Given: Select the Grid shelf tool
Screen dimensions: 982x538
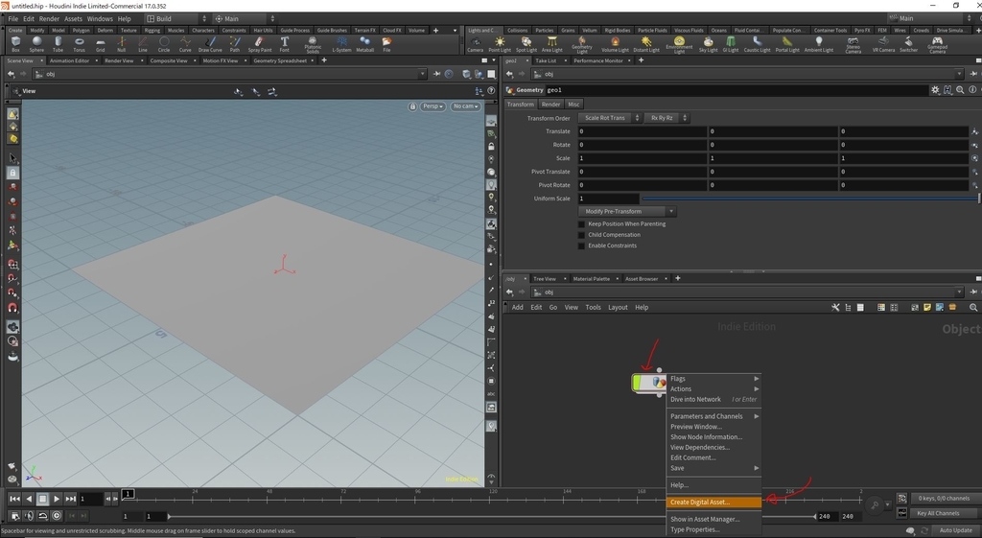Looking at the screenshot, I should 100,44.
